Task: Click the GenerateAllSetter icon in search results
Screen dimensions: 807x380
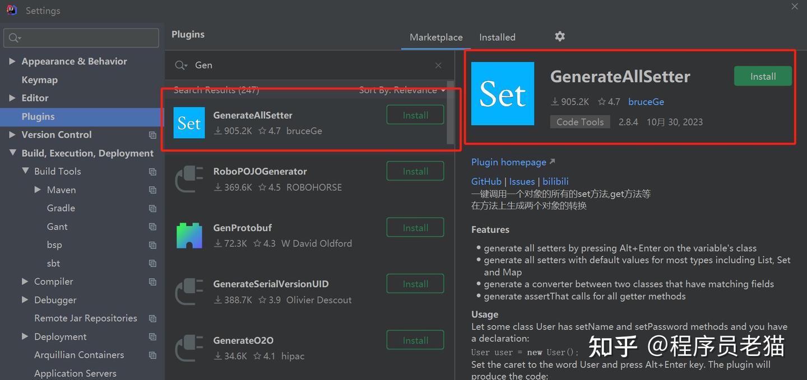Action: 189,123
